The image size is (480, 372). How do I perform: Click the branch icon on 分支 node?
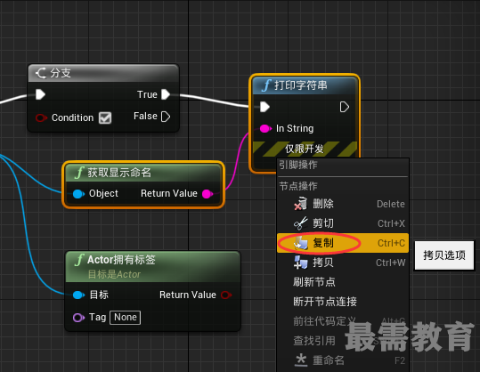point(41,73)
